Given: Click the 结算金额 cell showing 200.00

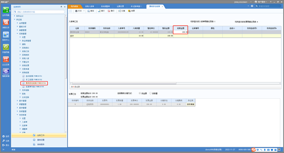Looking at the screenshot, I should [x=181, y=32].
